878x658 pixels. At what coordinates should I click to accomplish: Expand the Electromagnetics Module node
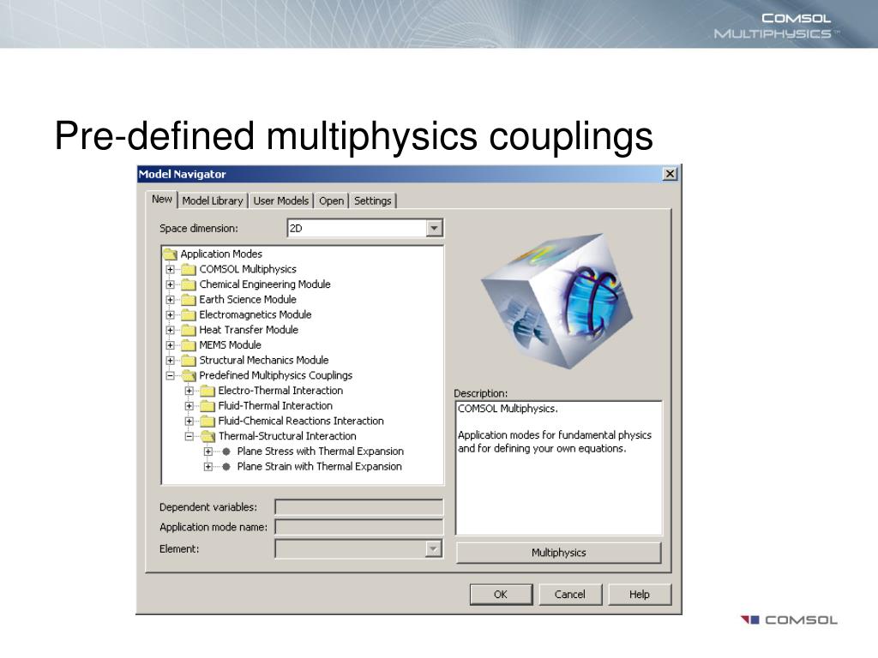point(171,315)
